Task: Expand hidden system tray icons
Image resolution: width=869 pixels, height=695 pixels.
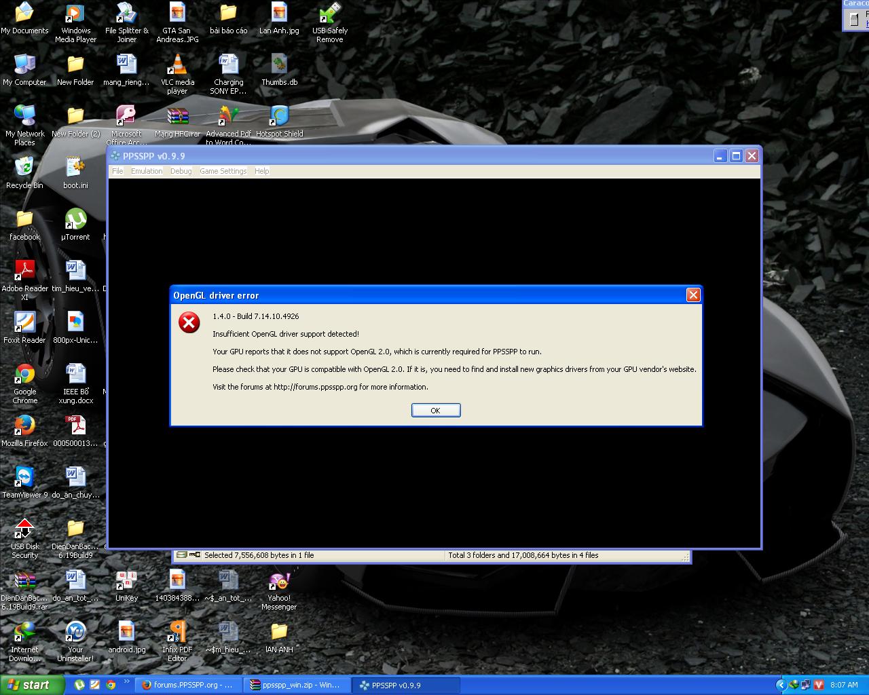Action: click(x=781, y=685)
